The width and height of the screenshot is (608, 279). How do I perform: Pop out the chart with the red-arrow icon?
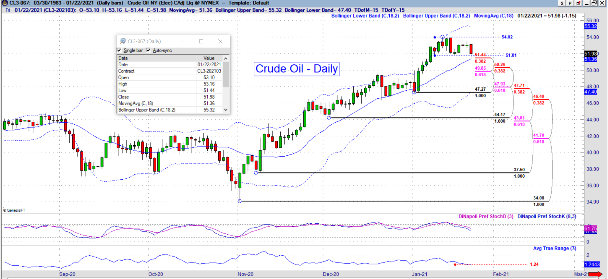[578, 3]
